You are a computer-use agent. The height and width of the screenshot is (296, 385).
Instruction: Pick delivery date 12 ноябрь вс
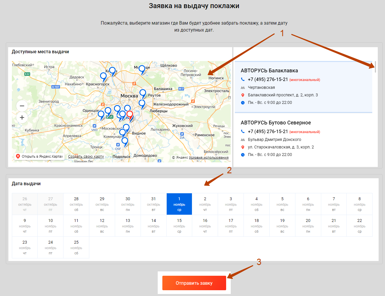[102, 226]
